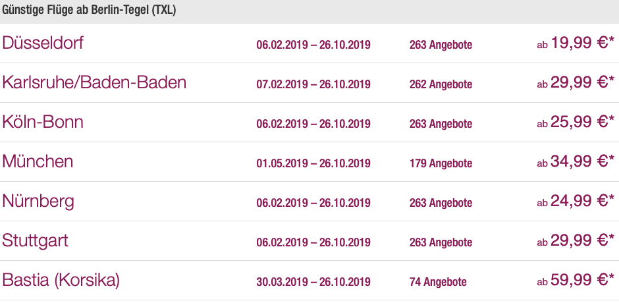This screenshot has height=303, width=619.
Task: Click the 74 Angebote count for Bastia
Action: (438, 282)
